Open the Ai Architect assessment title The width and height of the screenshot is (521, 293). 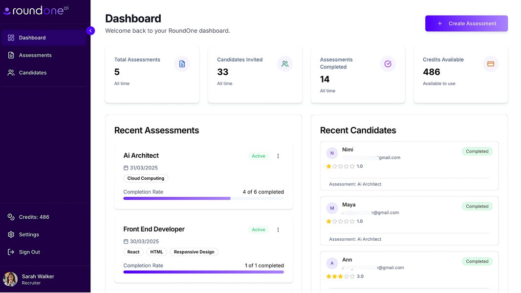tap(141, 156)
